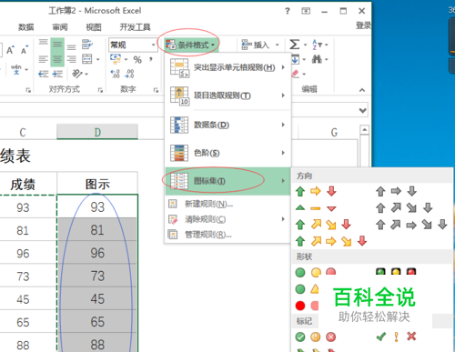
Task: Select 图标集 menu item
Action: point(227,181)
